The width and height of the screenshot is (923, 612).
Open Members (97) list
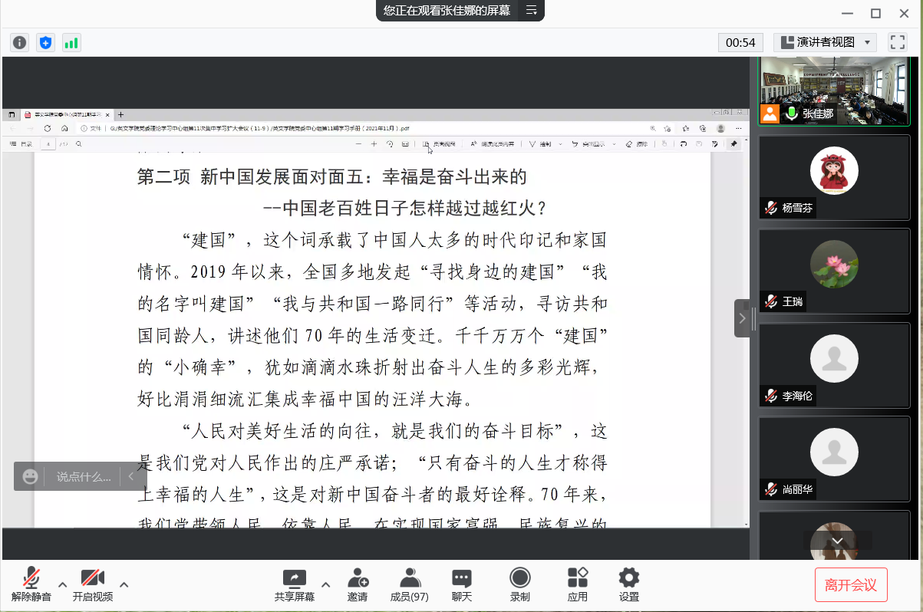click(x=409, y=584)
